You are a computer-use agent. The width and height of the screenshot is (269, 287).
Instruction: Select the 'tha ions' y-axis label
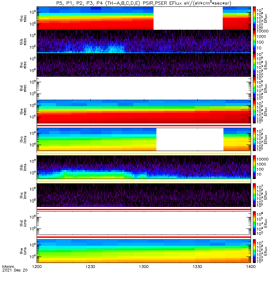[x=23, y=140]
